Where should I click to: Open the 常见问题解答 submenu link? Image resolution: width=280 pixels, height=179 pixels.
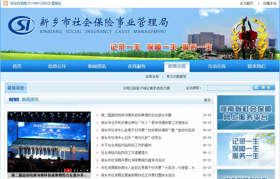[176, 76]
